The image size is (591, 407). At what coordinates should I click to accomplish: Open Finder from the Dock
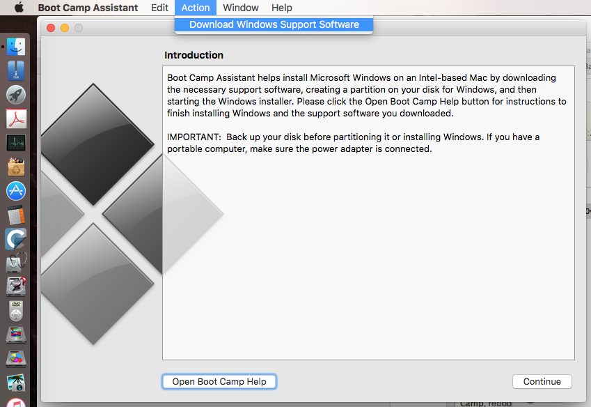pos(16,47)
